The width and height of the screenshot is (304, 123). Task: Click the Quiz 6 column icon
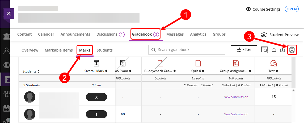pyautogui.click(x=198, y=63)
